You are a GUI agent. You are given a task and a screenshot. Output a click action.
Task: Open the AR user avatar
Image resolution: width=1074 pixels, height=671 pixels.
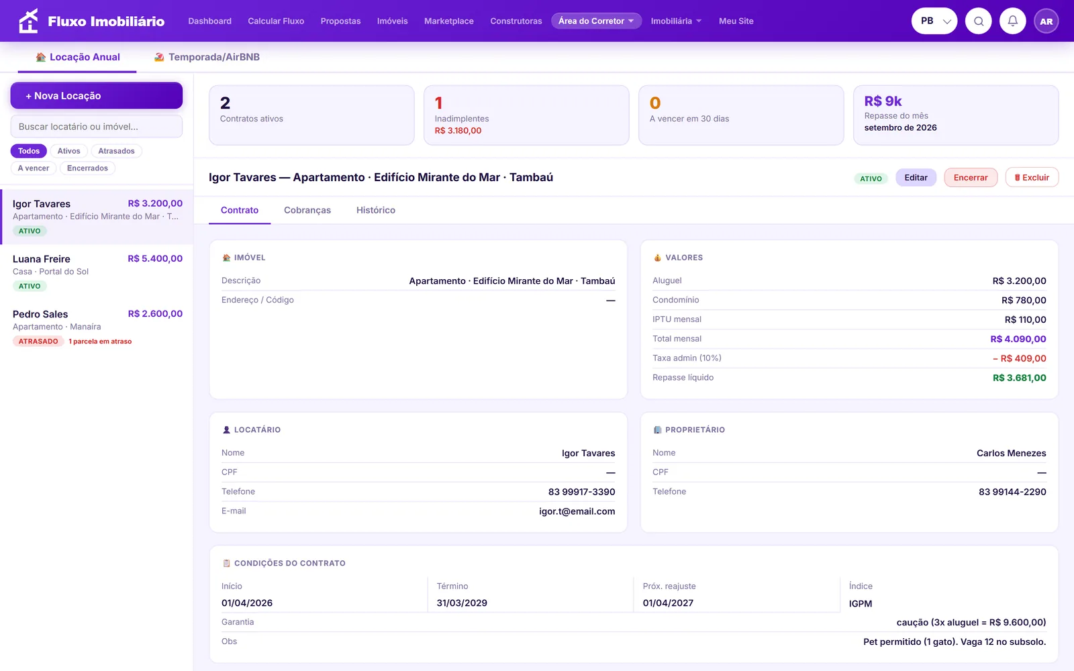(1046, 21)
